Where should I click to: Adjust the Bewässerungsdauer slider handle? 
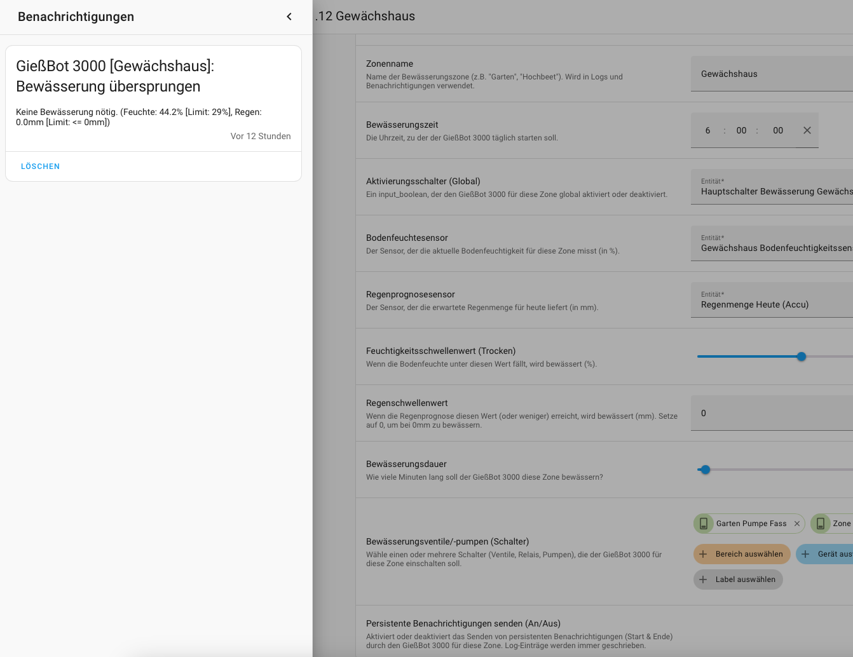[x=706, y=470]
